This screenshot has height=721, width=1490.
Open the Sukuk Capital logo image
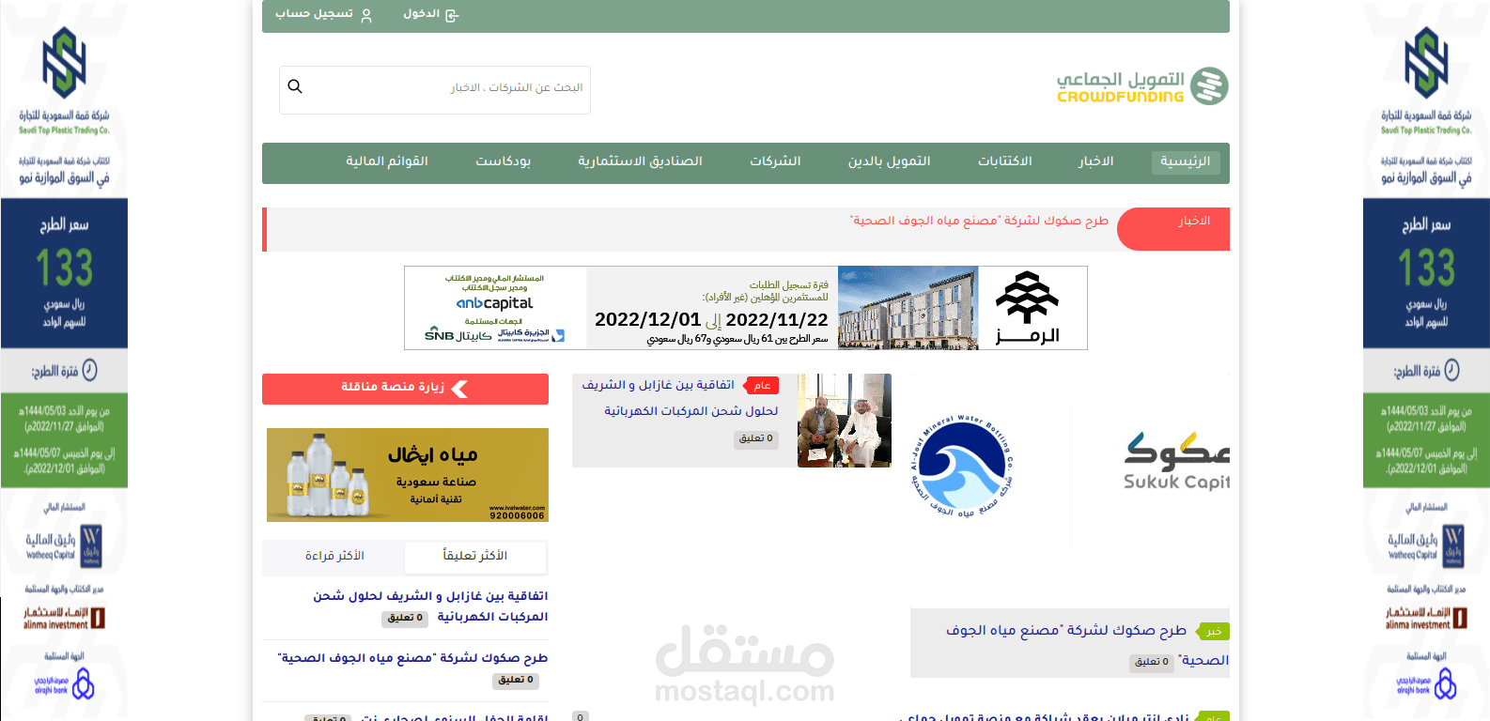point(1176,461)
